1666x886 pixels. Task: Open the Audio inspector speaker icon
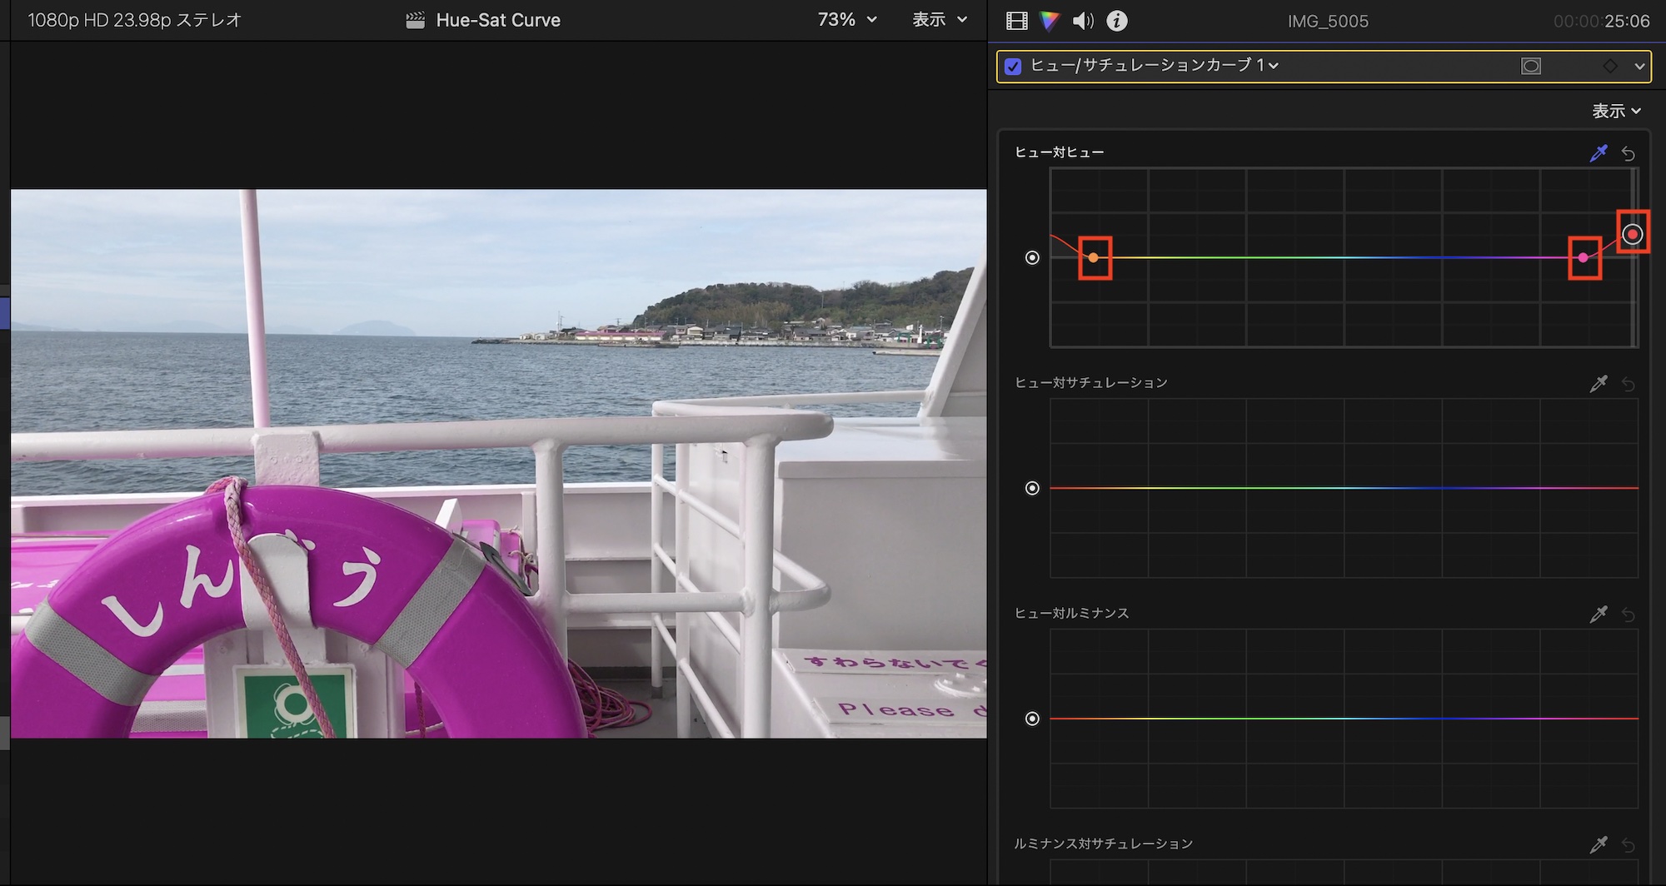(x=1083, y=21)
